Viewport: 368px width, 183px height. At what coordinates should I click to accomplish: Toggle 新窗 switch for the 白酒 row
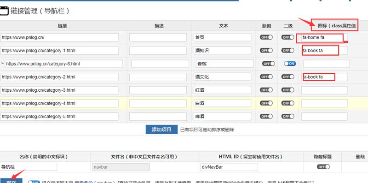[266, 103]
